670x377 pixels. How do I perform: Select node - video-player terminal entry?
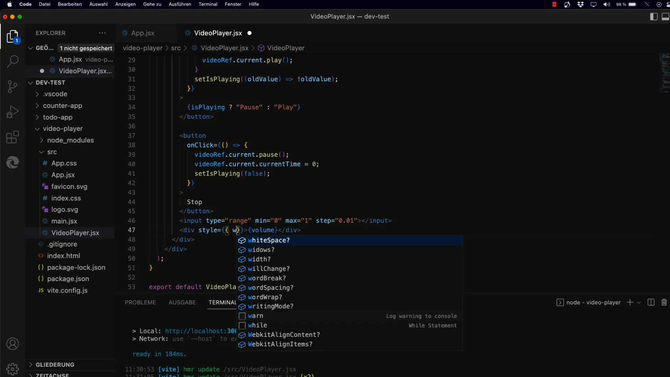[x=589, y=302]
